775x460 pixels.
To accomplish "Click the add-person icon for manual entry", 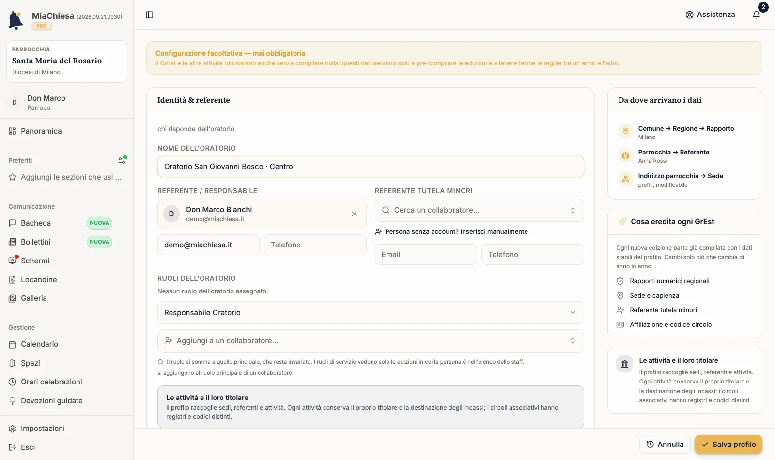I will tap(379, 232).
